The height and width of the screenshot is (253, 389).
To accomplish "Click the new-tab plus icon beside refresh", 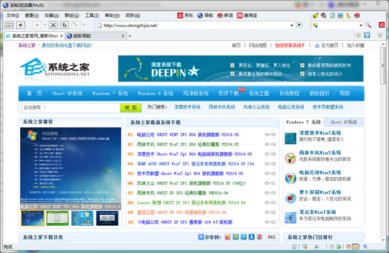I will [x=76, y=25].
